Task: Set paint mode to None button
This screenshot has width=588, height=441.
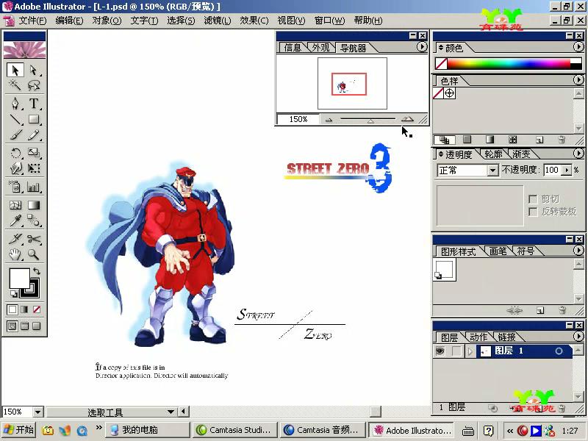Action: 37,309
